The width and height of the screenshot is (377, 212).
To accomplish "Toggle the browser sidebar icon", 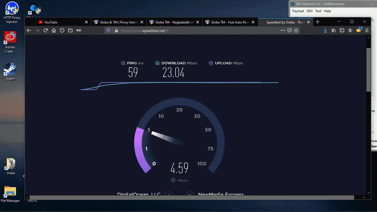I will click(x=342, y=30).
